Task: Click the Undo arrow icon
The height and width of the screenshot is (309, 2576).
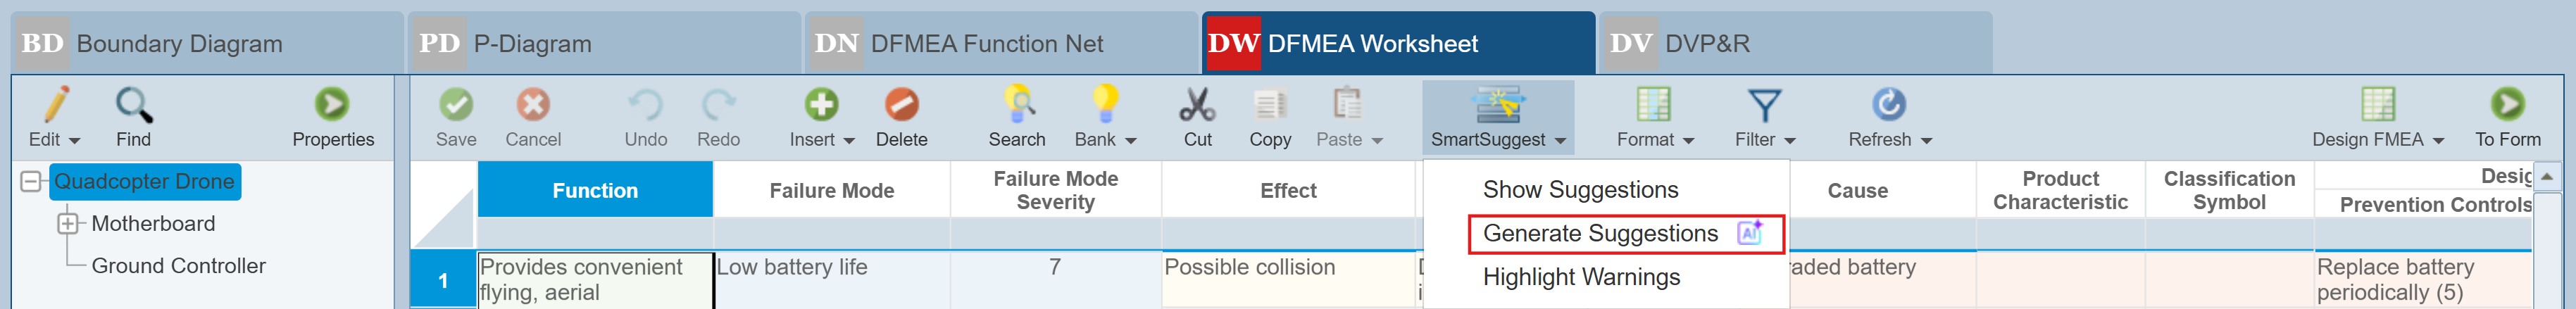Action: coord(645,105)
